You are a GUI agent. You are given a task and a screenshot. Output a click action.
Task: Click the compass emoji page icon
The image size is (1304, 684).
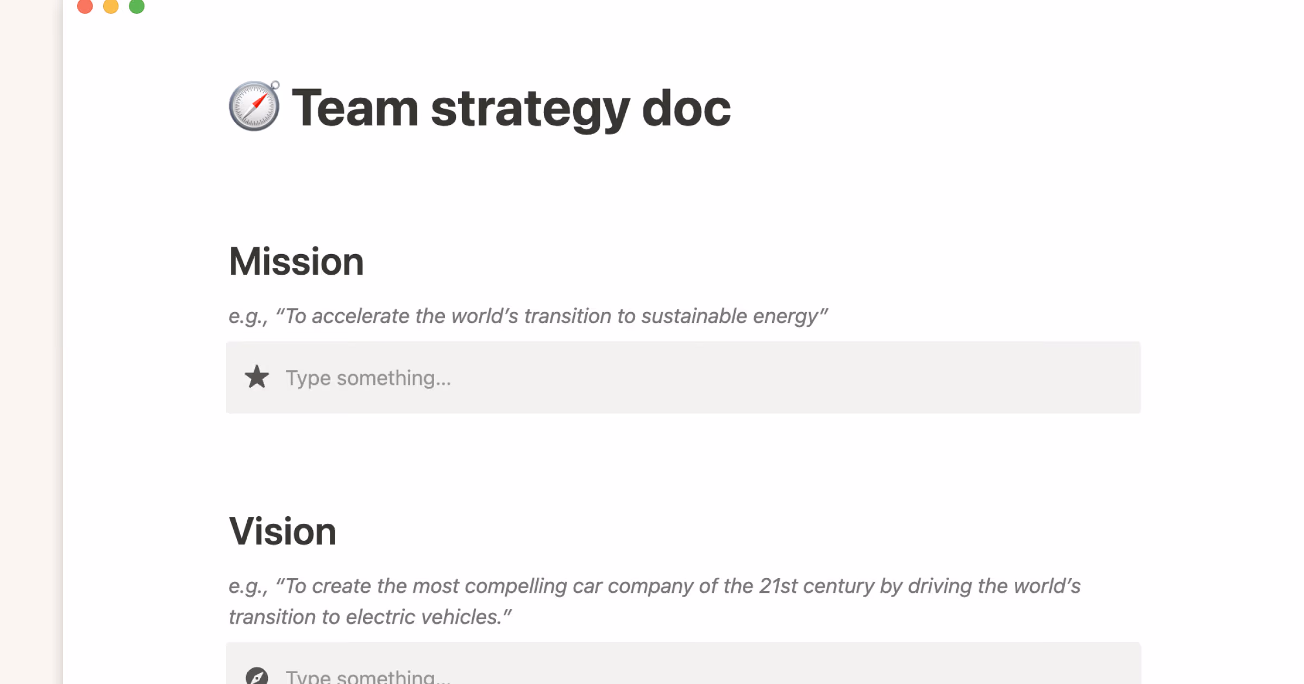(x=254, y=107)
